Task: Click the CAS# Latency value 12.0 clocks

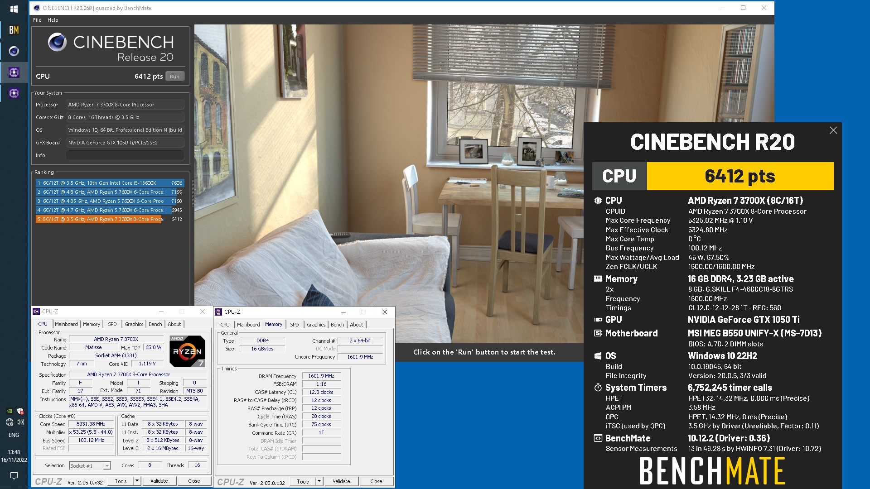Action: click(x=321, y=392)
